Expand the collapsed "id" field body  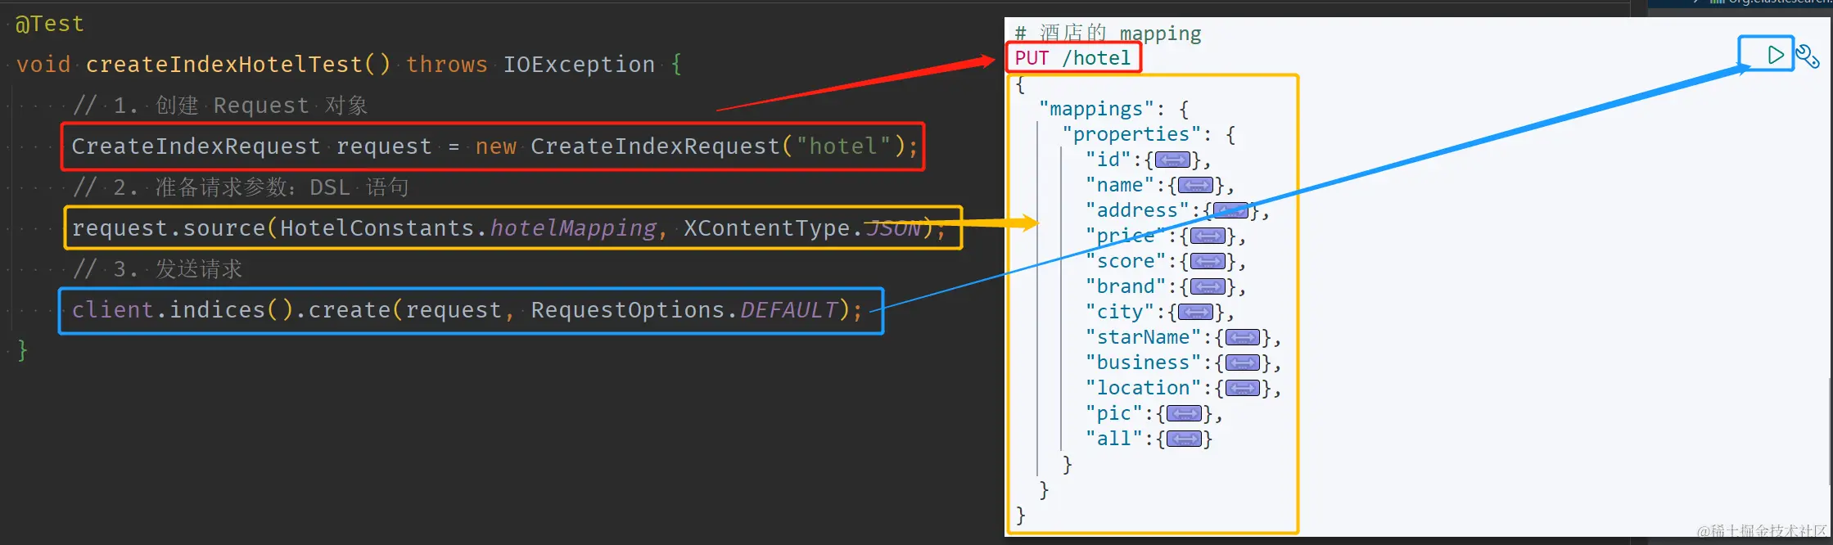pos(1172,160)
